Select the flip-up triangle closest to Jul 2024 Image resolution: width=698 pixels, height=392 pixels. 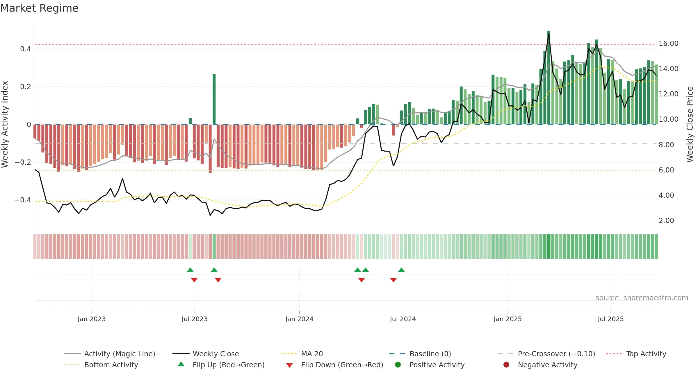point(401,270)
